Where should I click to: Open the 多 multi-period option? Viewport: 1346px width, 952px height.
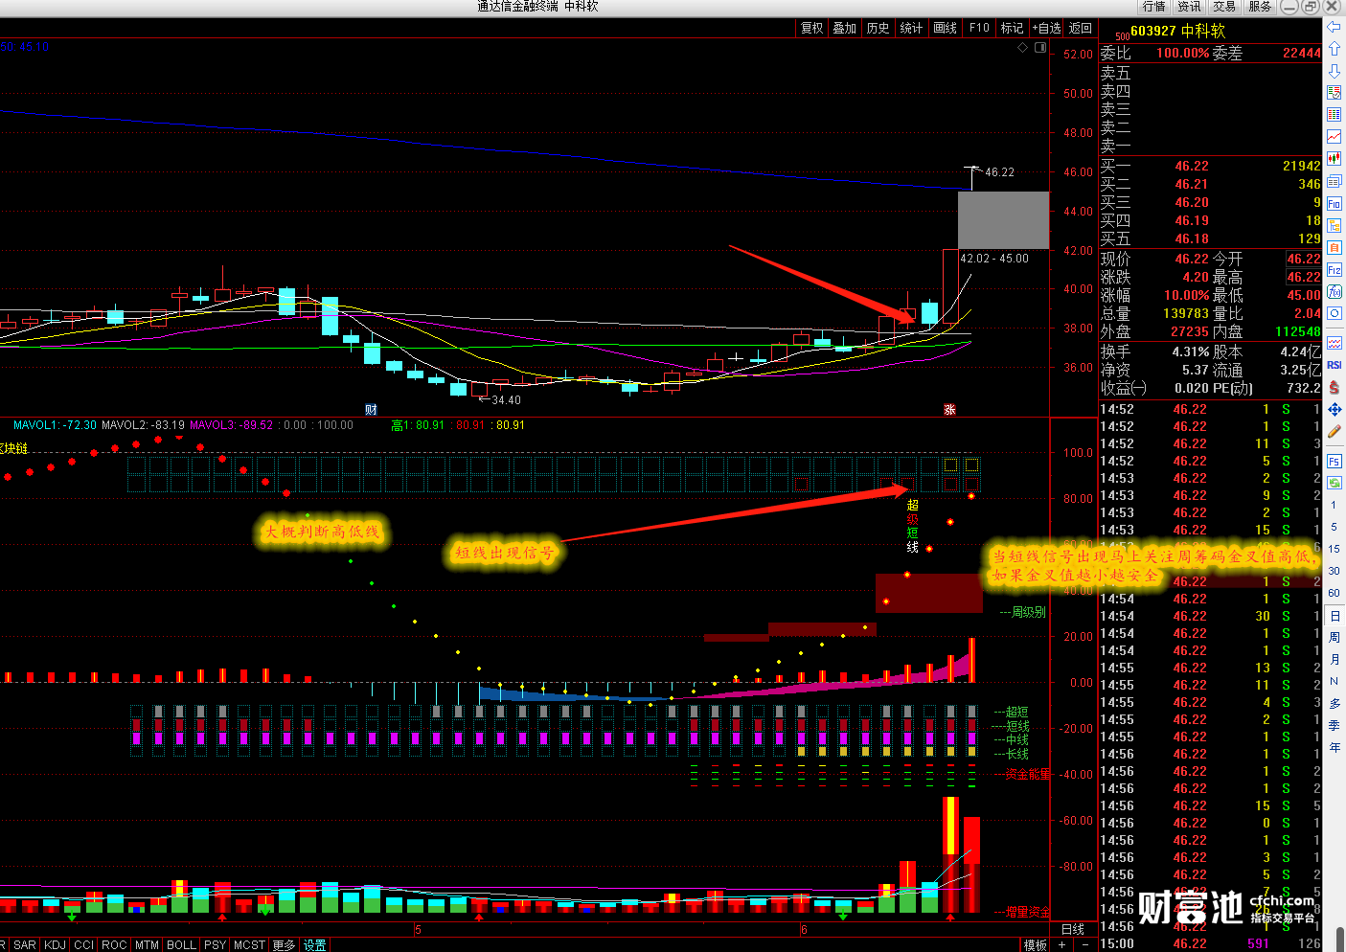[1334, 704]
